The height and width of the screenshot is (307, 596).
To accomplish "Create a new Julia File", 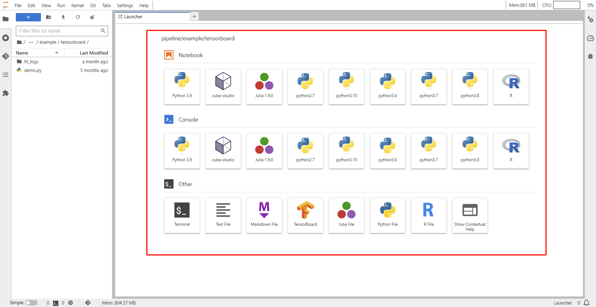I will tap(346, 216).
